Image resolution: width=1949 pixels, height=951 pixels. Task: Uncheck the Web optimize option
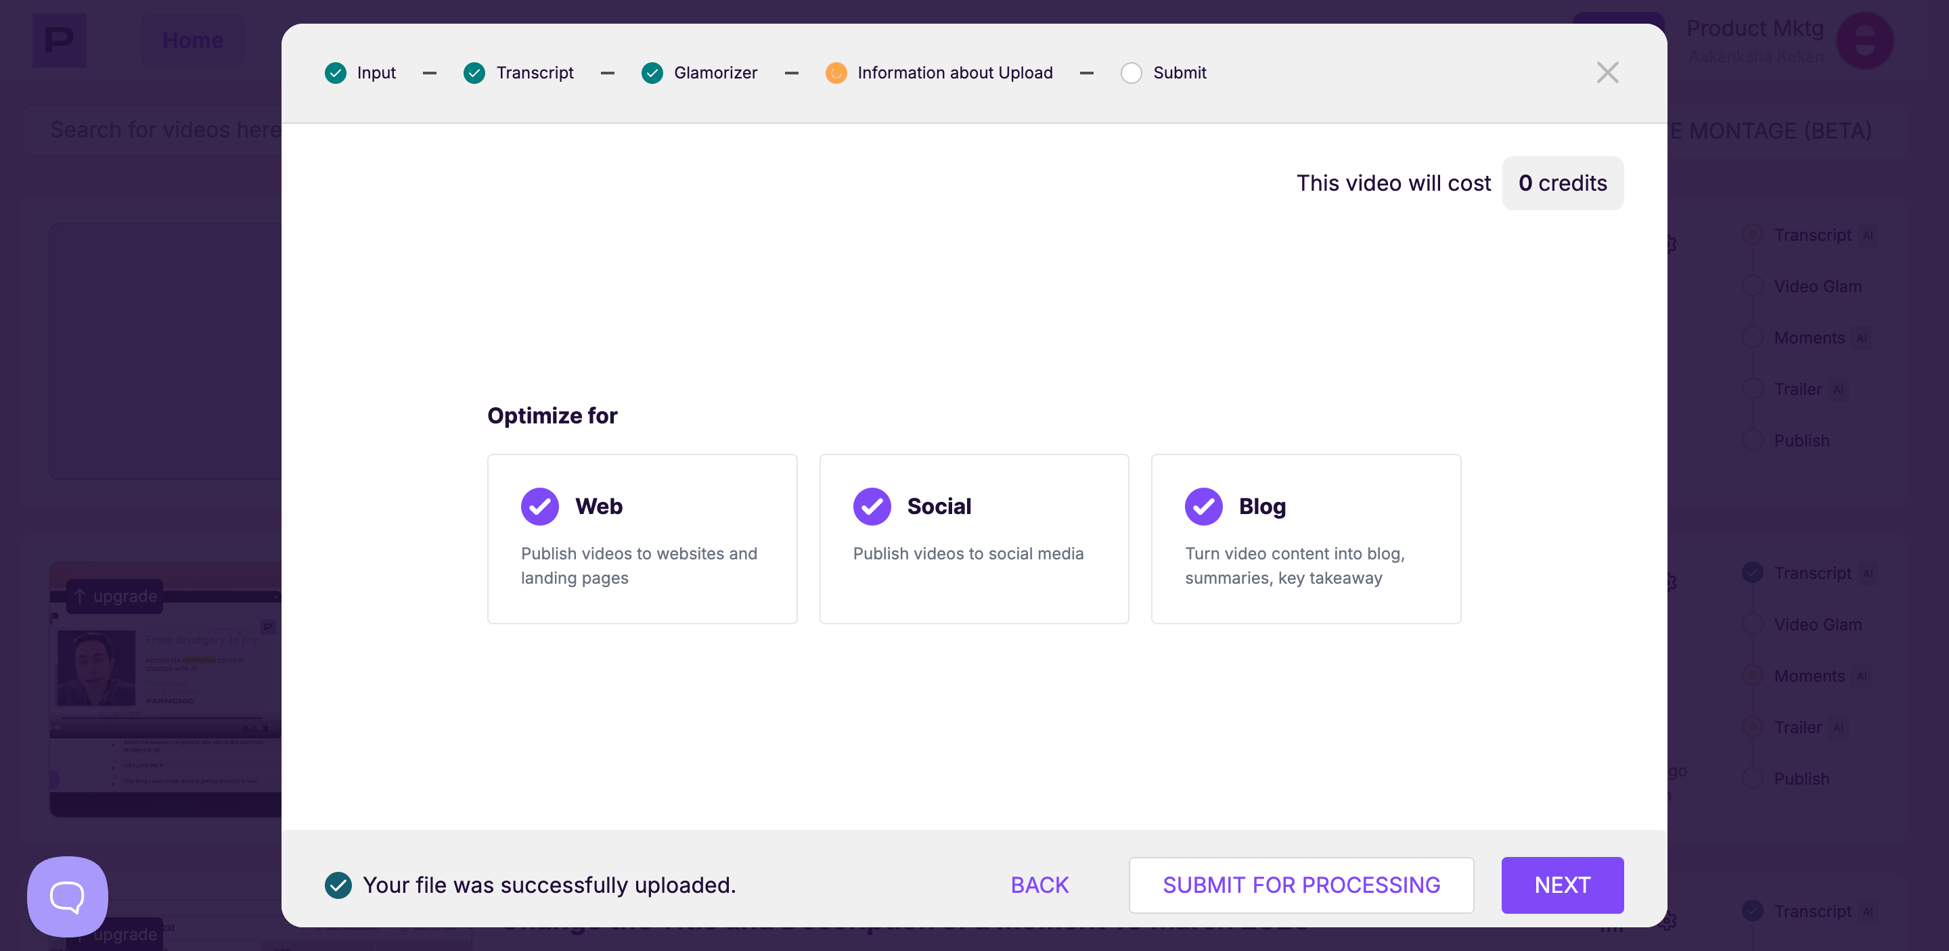tap(539, 506)
